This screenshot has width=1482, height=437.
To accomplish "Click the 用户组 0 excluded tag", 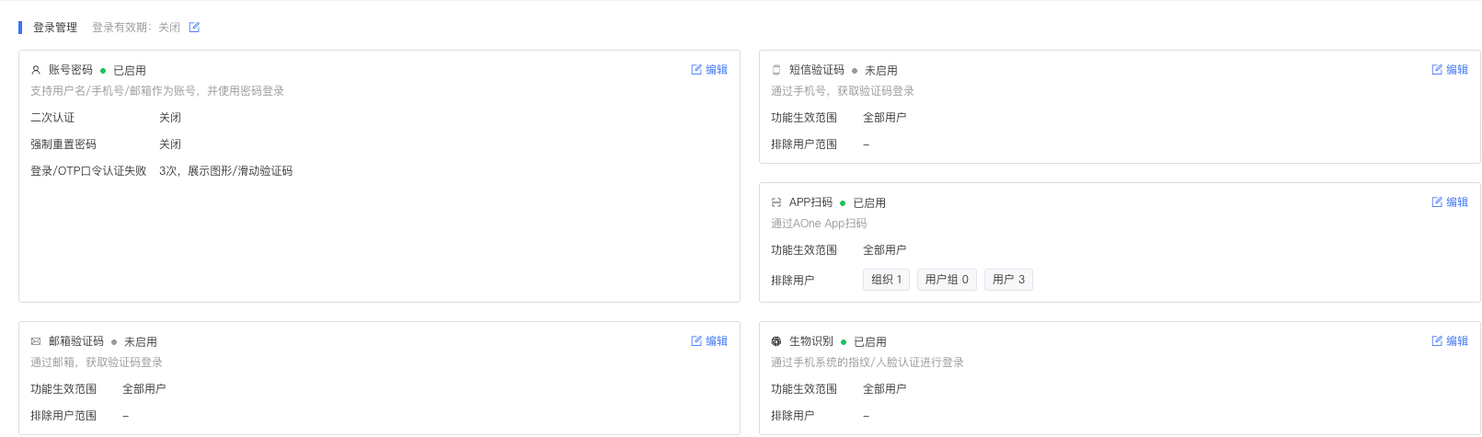I will (x=947, y=280).
